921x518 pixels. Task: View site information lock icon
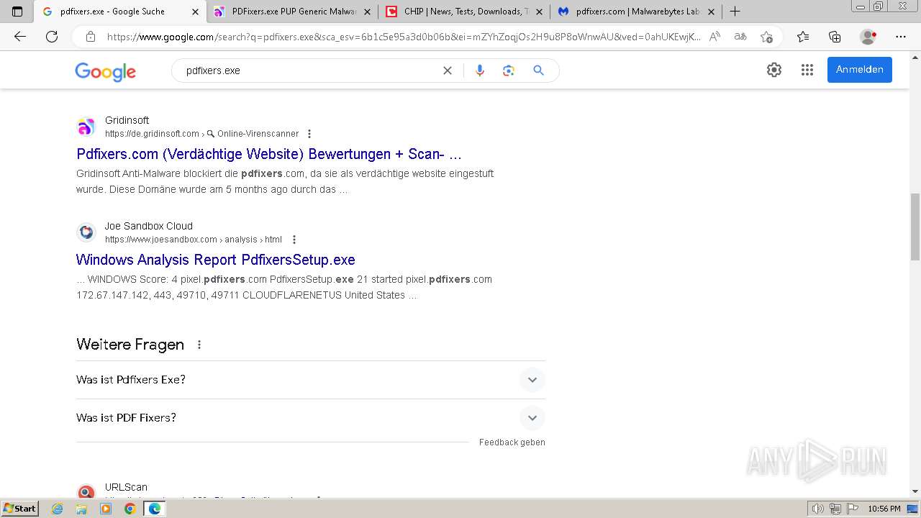91,37
